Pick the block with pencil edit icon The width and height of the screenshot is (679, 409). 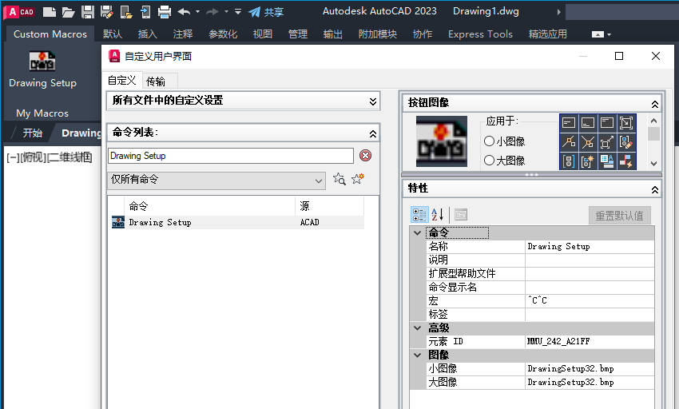point(625,142)
